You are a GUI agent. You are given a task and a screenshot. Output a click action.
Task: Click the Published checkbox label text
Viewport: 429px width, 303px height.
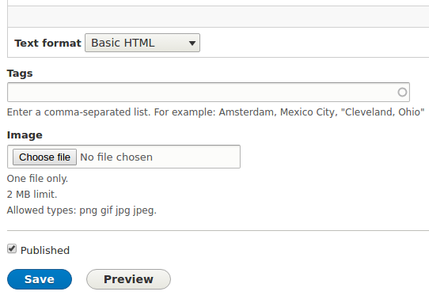(x=45, y=250)
